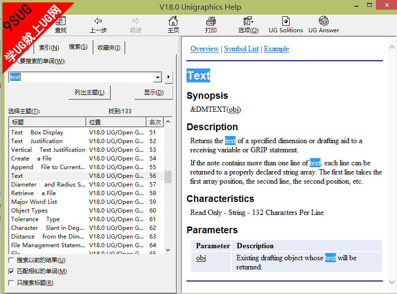Image resolution: width=397 pixels, height=294 pixels.
Task: Open the search operators arrow button
Action: pyautogui.click(x=169, y=77)
